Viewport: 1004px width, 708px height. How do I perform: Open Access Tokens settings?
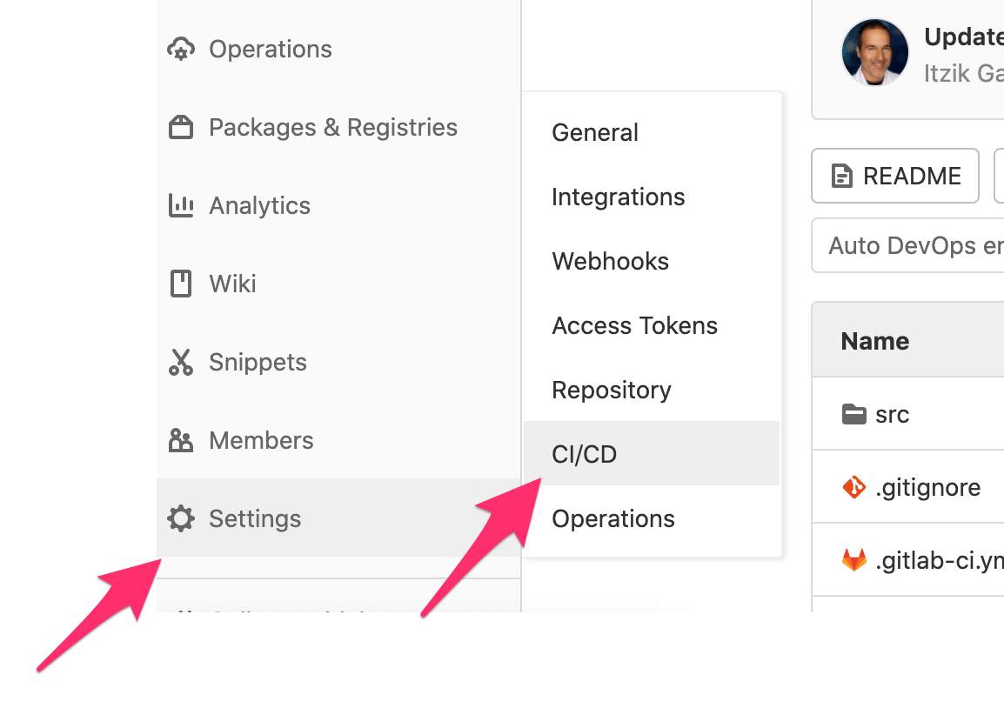point(634,325)
